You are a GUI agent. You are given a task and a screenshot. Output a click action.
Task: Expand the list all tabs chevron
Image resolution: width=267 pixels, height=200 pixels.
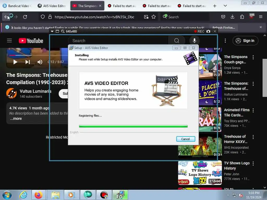pyautogui.click(x=225, y=6)
